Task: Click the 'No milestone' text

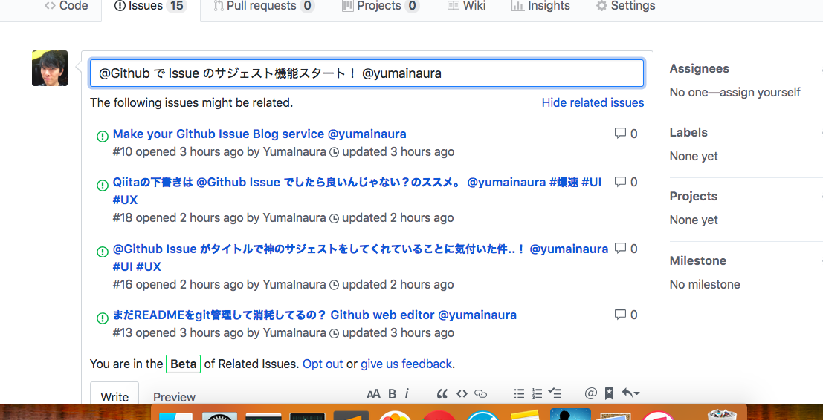Action: click(x=705, y=285)
